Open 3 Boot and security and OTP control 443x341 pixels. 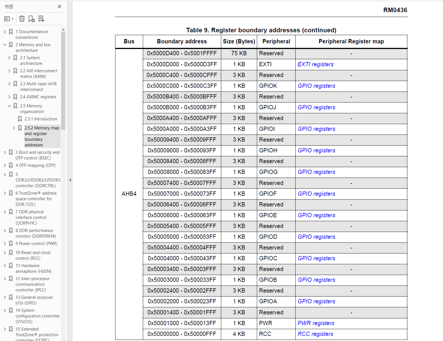38,155
